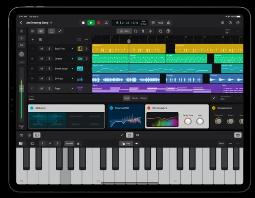Click the playhead marker on the ruler
This screenshot has width=255, height=198.
click(x=129, y=42)
